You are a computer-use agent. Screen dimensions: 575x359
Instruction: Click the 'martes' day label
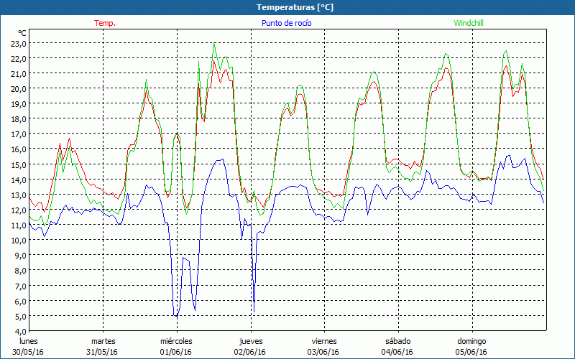coord(103,341)
